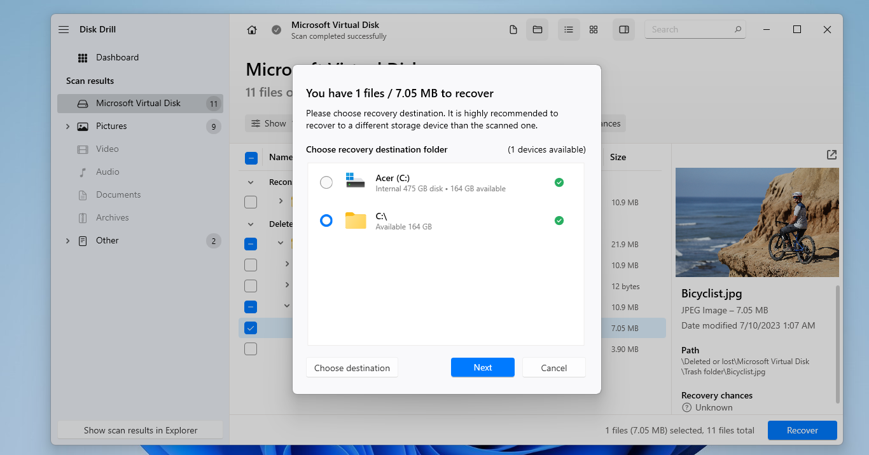Switch to file view icon

point(513,29)
